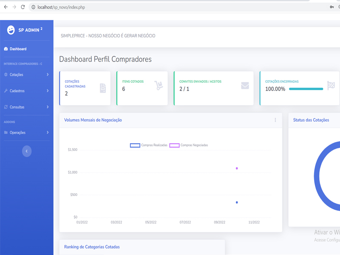The image size is (340, 255).
Task: Click the Itens Cotados cart icon
Action: coord(159,85)
